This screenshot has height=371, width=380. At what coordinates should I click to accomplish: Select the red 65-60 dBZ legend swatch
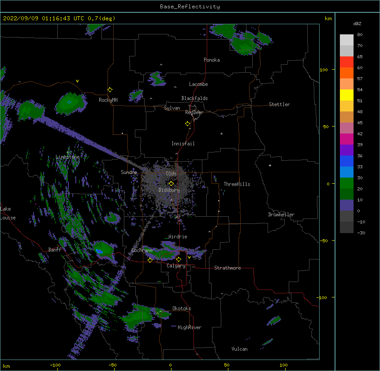coord(346,62)
